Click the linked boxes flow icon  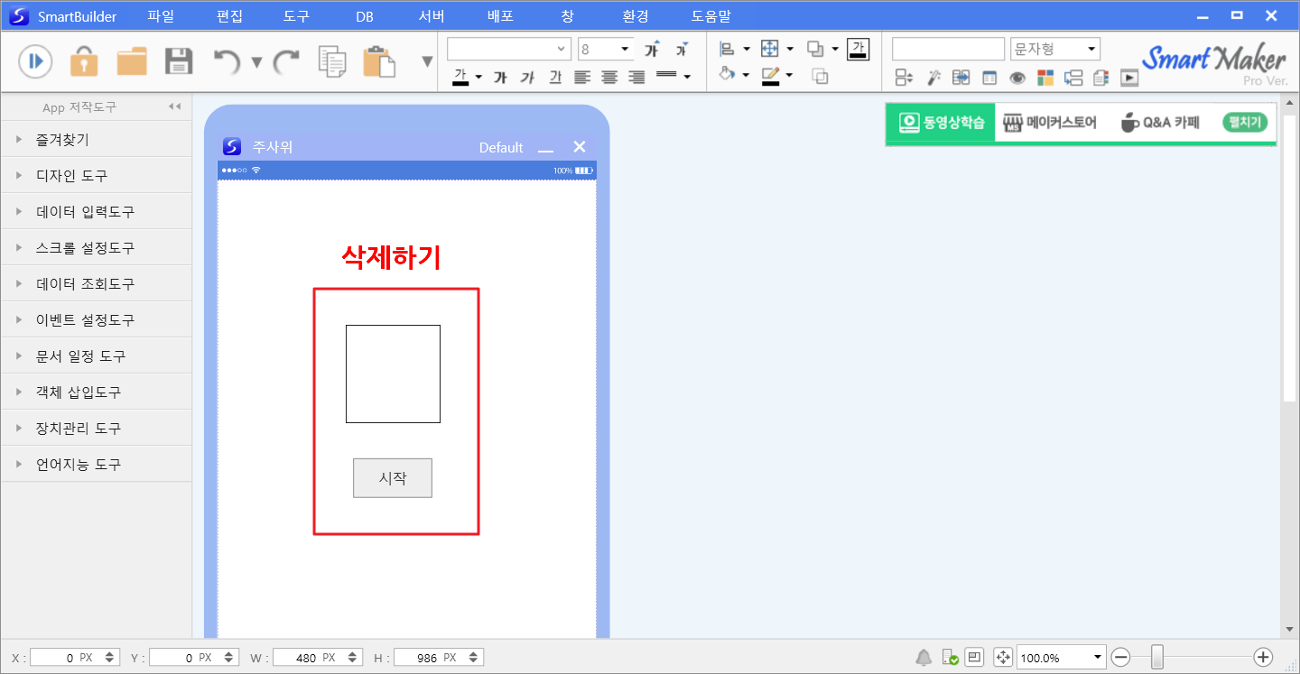click(1073, 78)
